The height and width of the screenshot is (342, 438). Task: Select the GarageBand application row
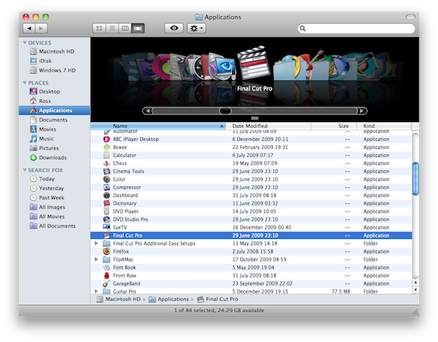coord(251,284)
